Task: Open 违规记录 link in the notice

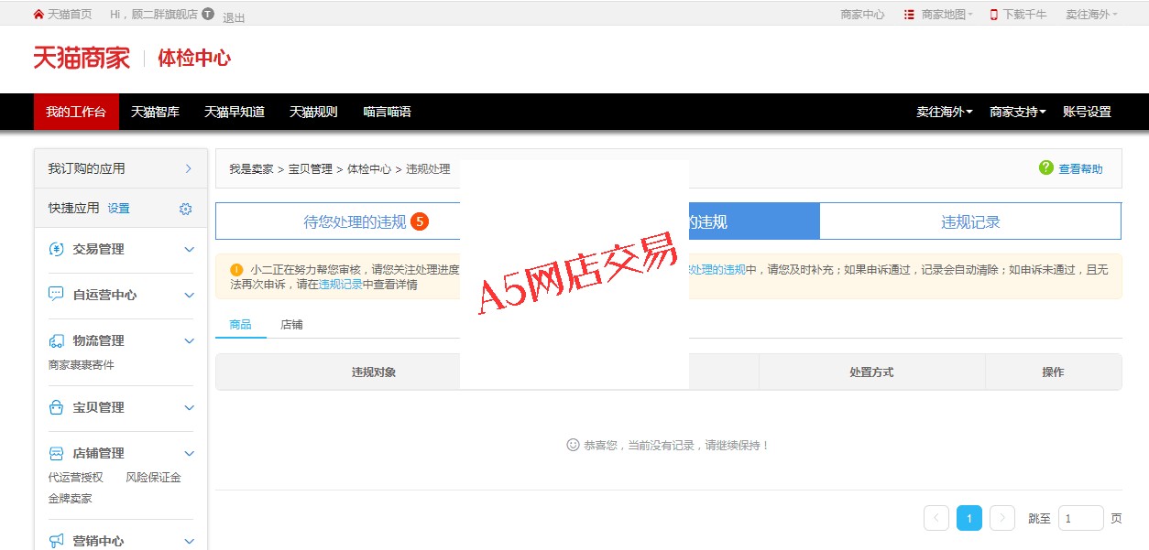Action: tap(341, 285)
